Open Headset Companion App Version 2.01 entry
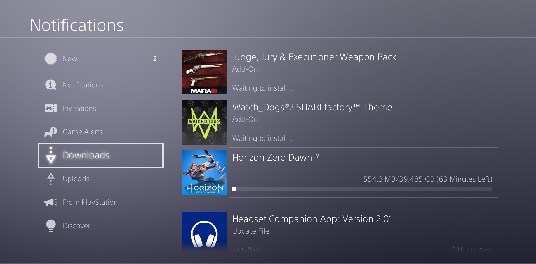The width and height of the screenshot is (536, 264). point(340,232)
